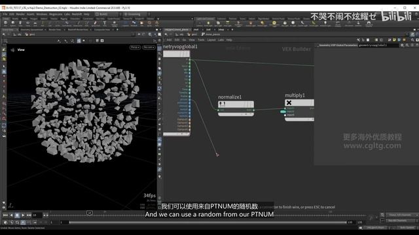The image size is (419, 235).
Task: Select the Spray Paint shelf tool
Action: [96, 23]
